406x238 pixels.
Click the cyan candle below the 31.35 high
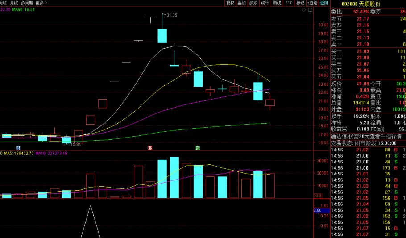pos(162,36)
